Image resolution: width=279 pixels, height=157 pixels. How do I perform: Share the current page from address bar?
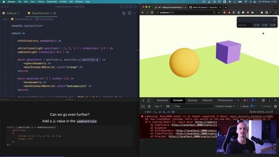[214, 13]
